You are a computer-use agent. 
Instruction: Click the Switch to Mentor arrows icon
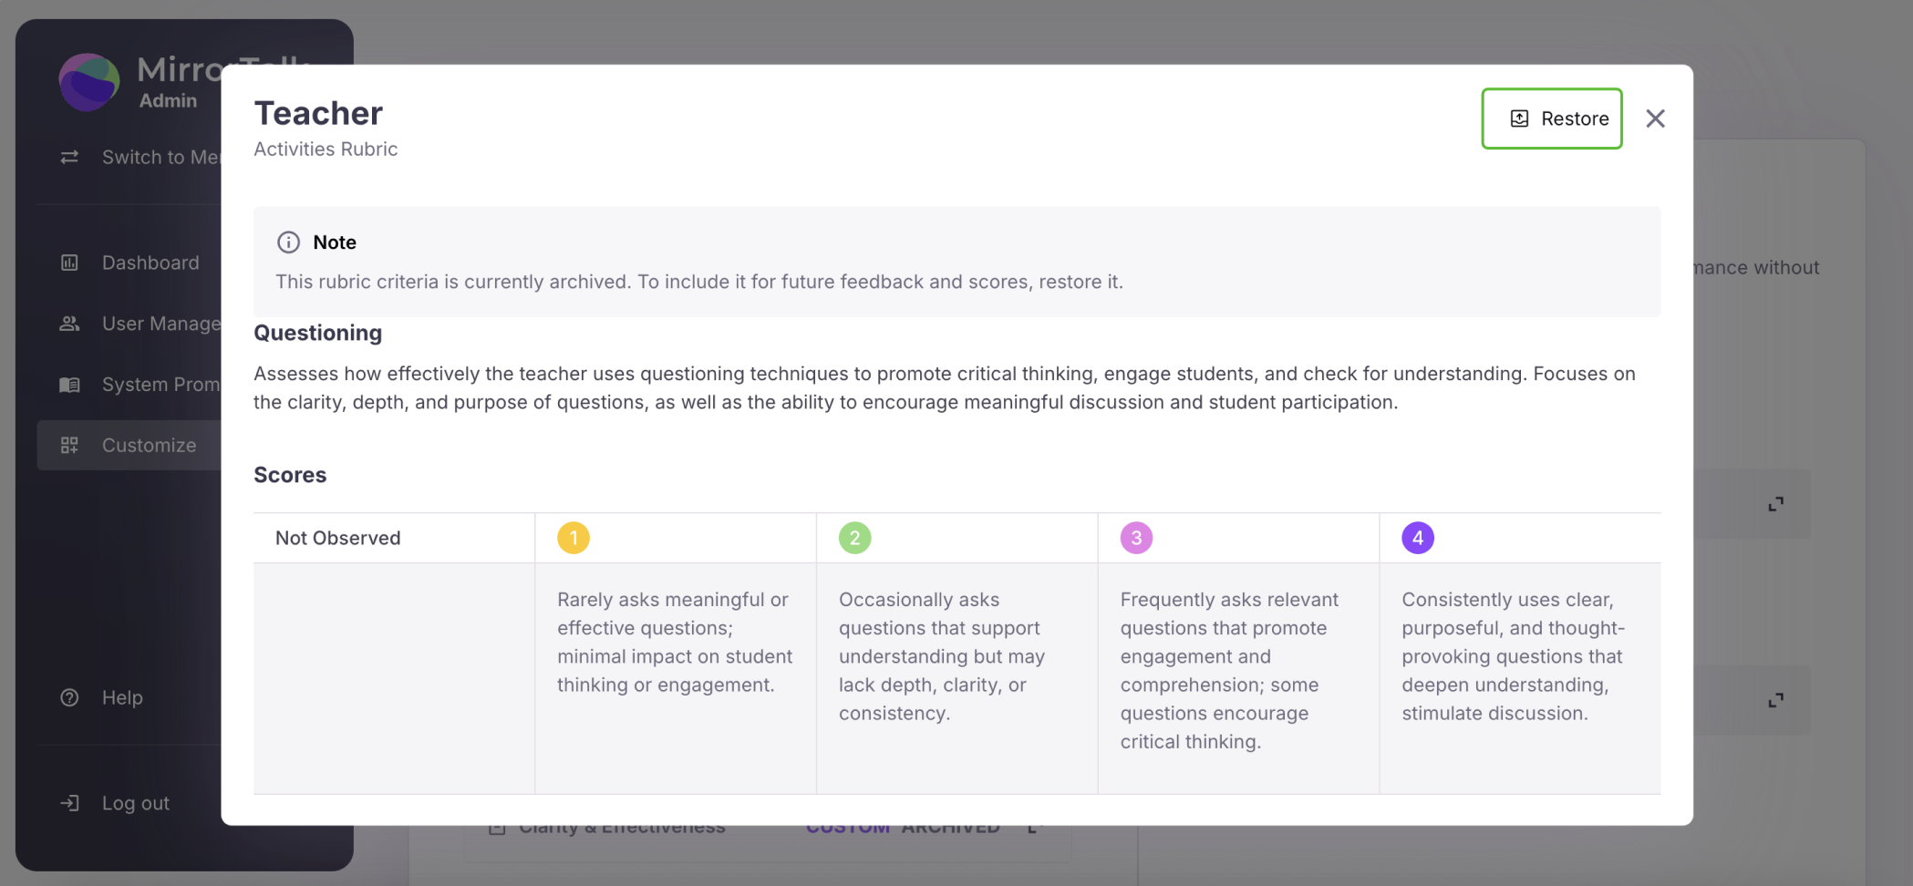pyautogui.click(x=69, y=158)
